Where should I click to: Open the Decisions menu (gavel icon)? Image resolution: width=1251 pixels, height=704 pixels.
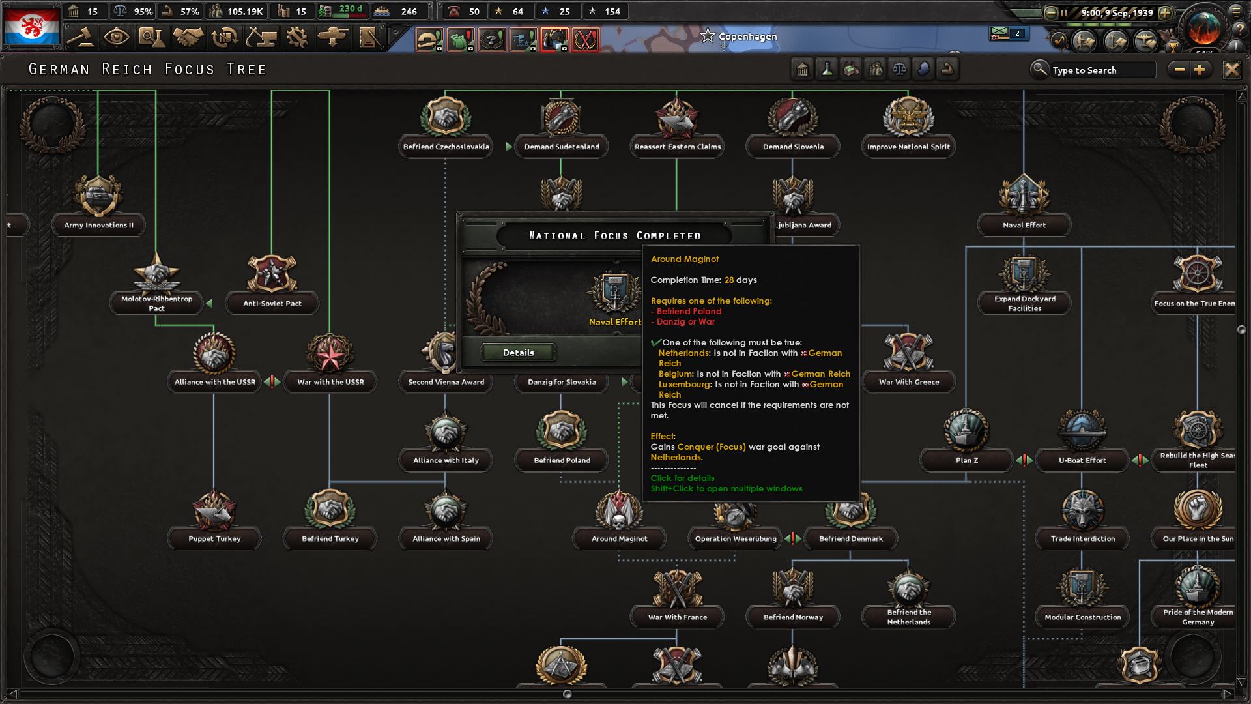pos(81,37)
